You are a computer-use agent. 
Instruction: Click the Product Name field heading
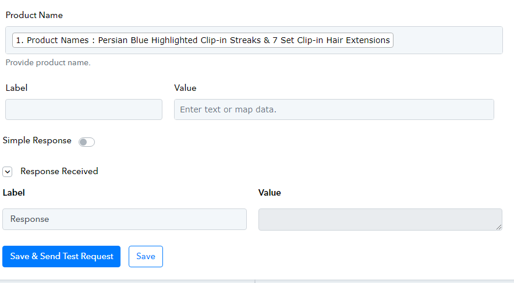34,15
